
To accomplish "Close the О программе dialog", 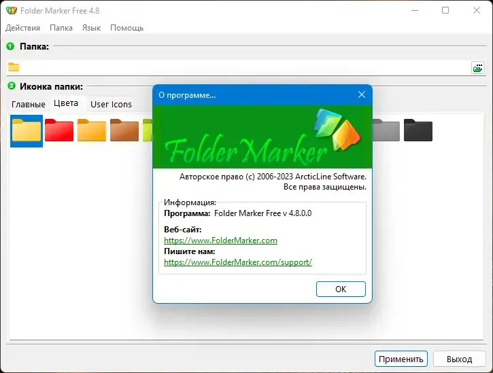I will click(x=362, y=94).
